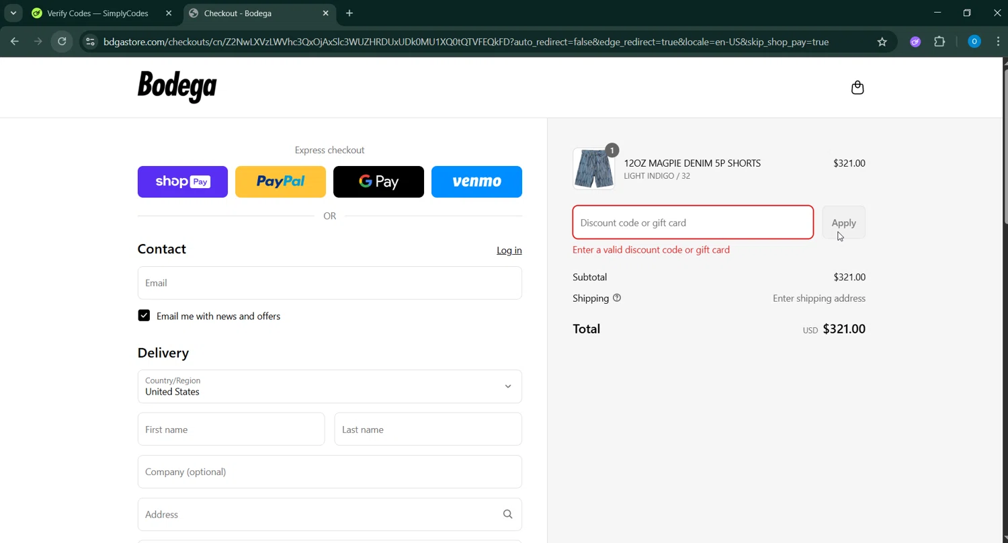
Task: Click the Bodega logo
Action: coord(177,87)
